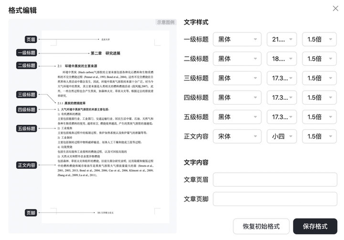Click the 文章页眉 input field

[275, 180]
